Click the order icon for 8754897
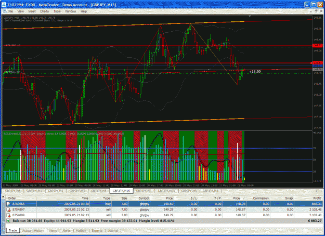 8,209
